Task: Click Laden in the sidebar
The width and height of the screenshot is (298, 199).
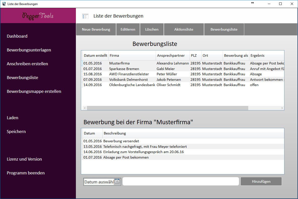Action: [x=13, y=118]
